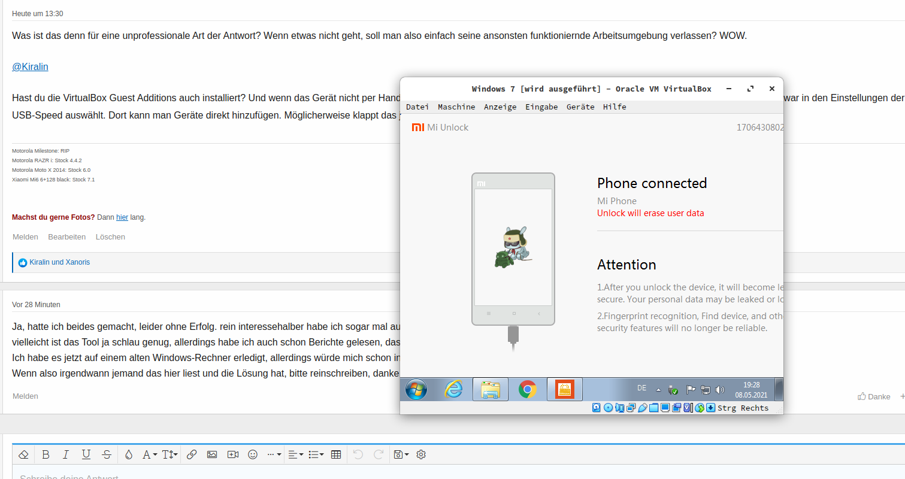
Task: Launch Chrome from guest taskbar
Action: coord(527,390)
